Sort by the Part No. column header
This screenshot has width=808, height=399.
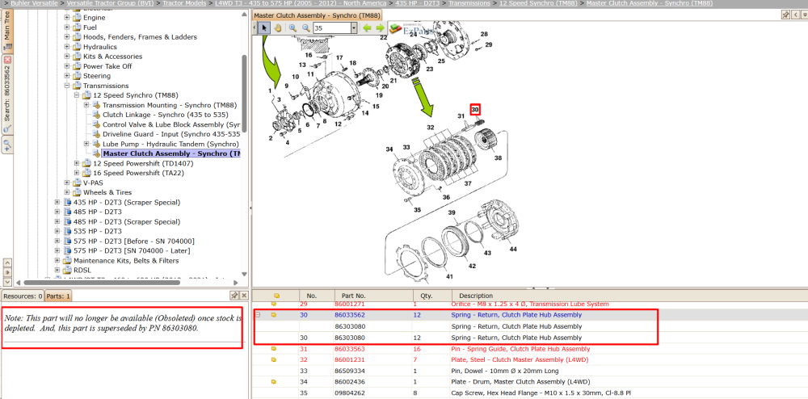[354, 296]
